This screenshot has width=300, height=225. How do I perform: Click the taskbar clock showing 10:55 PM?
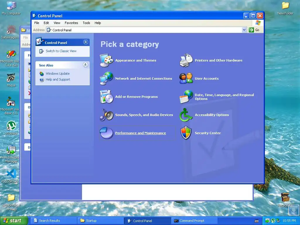(289, 221)
